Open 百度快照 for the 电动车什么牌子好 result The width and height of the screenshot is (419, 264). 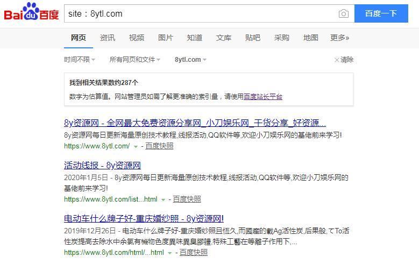pos(194,252)
